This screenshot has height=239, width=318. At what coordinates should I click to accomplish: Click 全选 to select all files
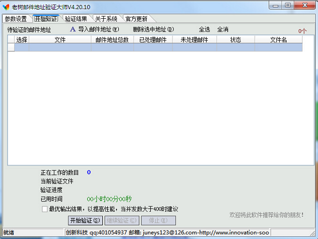point(204,30)
